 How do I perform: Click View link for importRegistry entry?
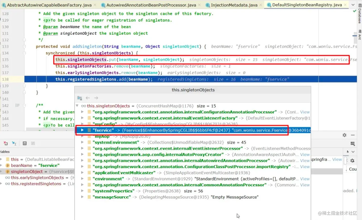pyautogui.click(x=305, y=167)
